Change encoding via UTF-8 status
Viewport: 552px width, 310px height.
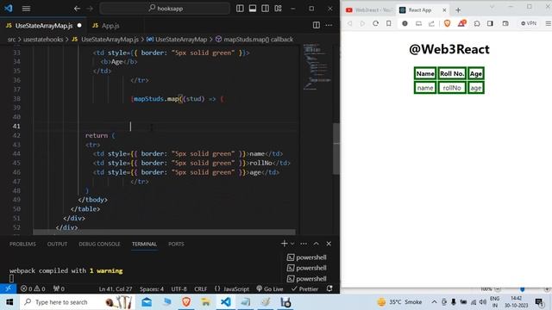tap(179, 289)
